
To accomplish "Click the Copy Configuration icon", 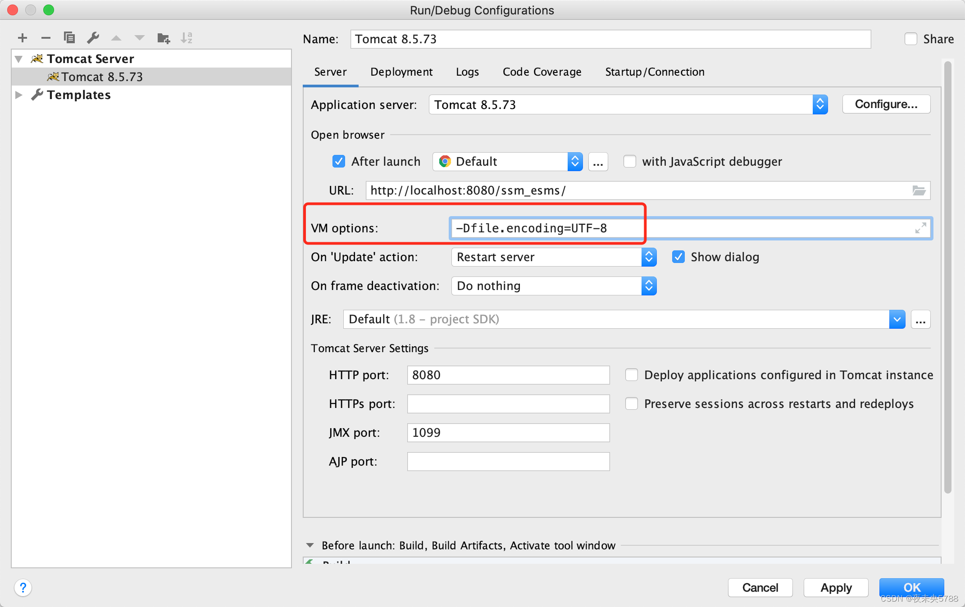I will (x=69, y=38).
